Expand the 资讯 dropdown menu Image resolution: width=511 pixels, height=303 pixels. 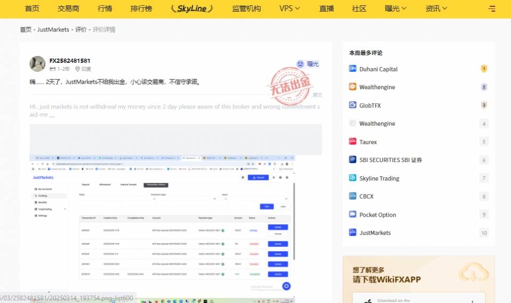(436, 9)
